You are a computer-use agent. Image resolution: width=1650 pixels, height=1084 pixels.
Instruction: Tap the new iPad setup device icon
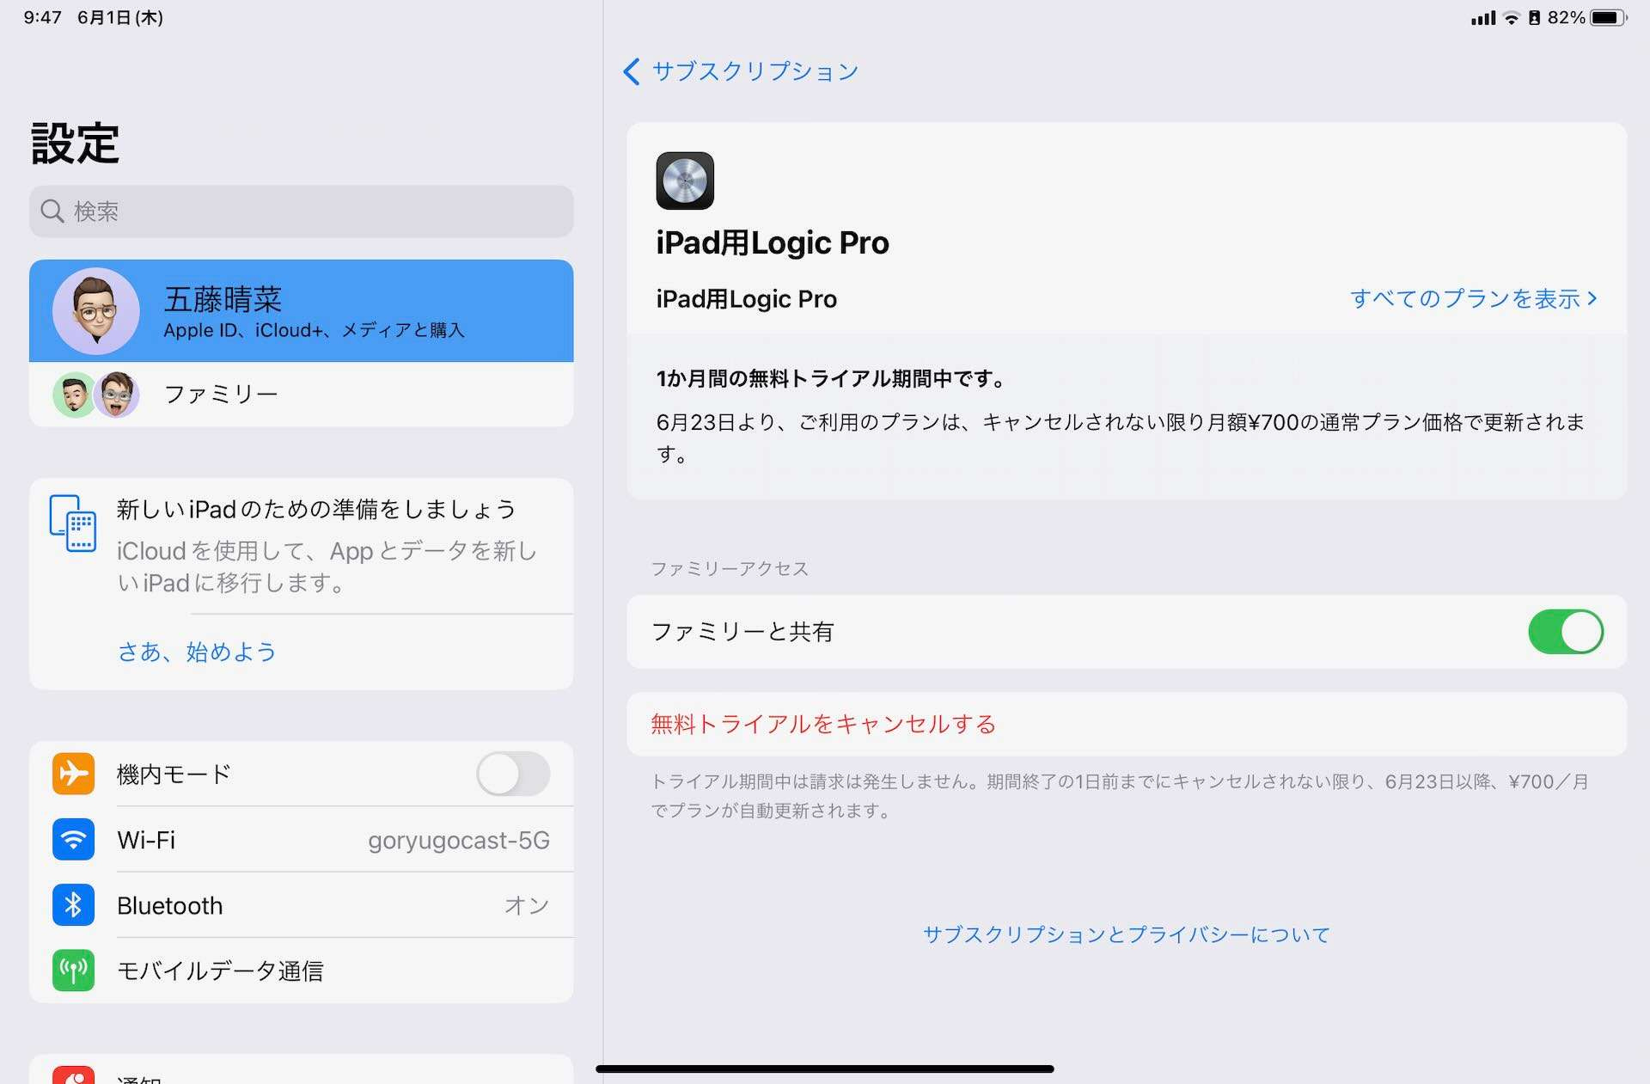(73, 523)
